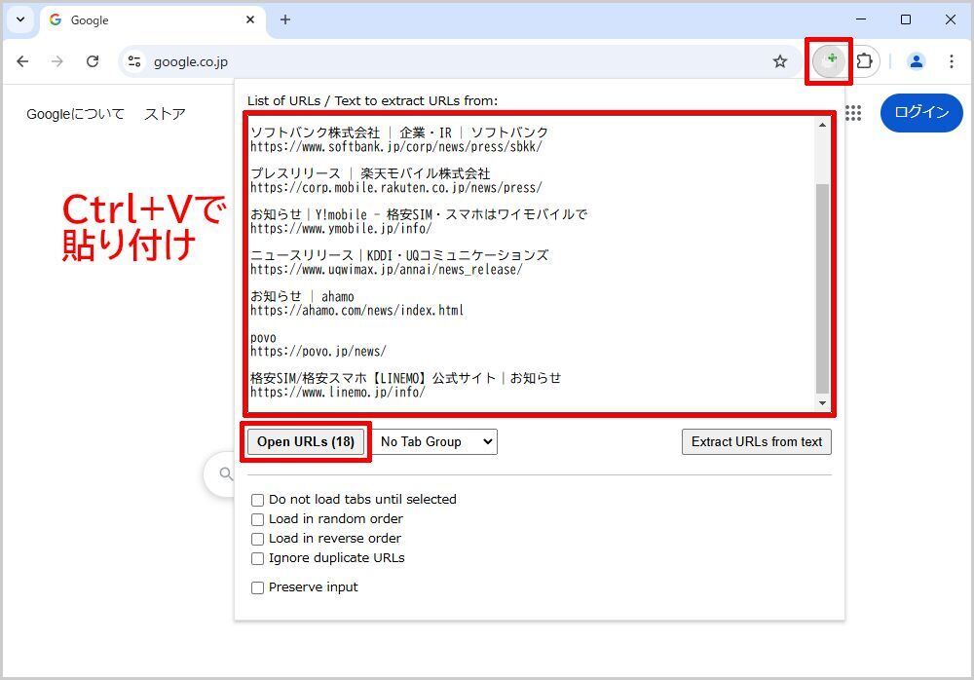Click the softbank.jp URL line

click(396, 147)
